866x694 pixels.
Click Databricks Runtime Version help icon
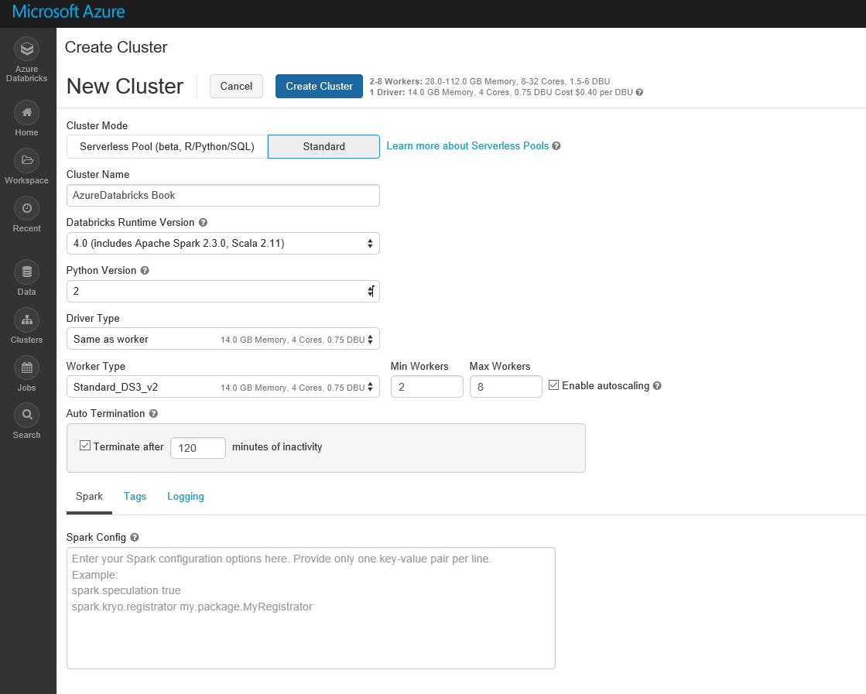pos(204,223)
